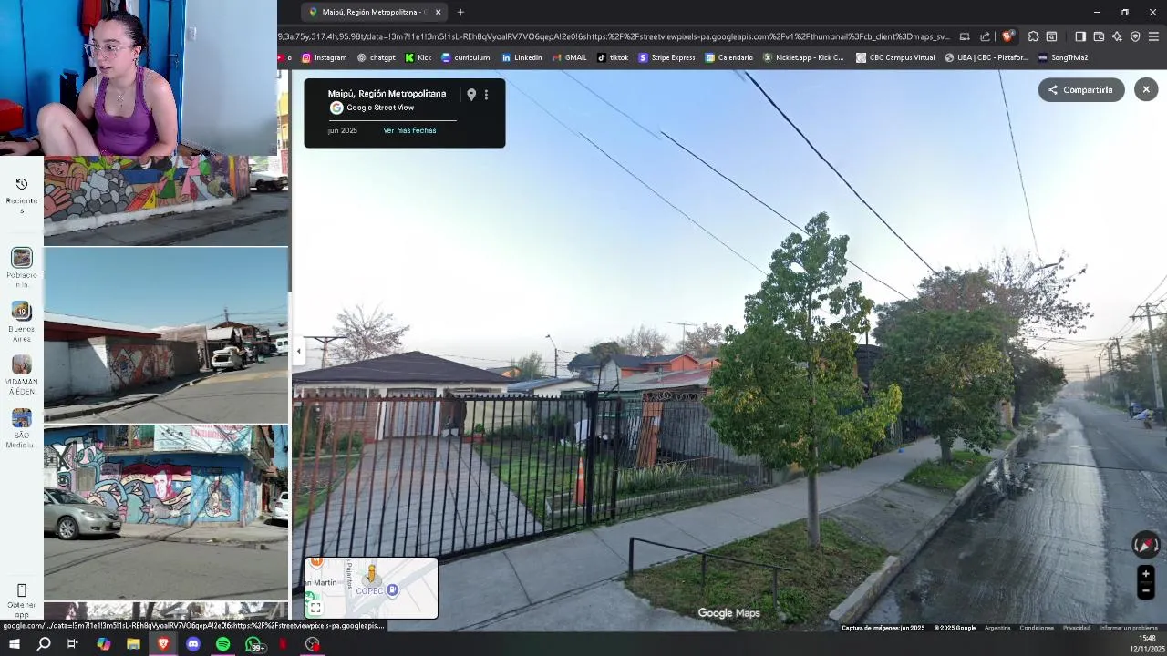
Task: Open the browser extensions puzzle icon
Action: 1033,36
